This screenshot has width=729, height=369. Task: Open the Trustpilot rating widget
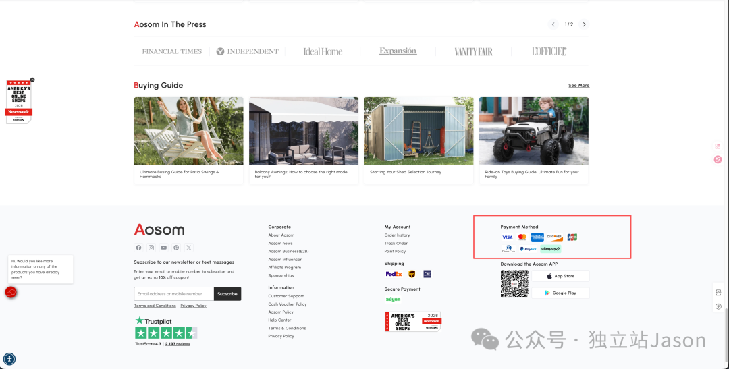(x=166, y=331)
